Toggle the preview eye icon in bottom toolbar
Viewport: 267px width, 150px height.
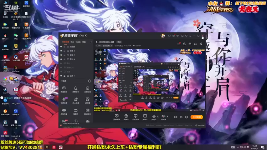point(181,117)
